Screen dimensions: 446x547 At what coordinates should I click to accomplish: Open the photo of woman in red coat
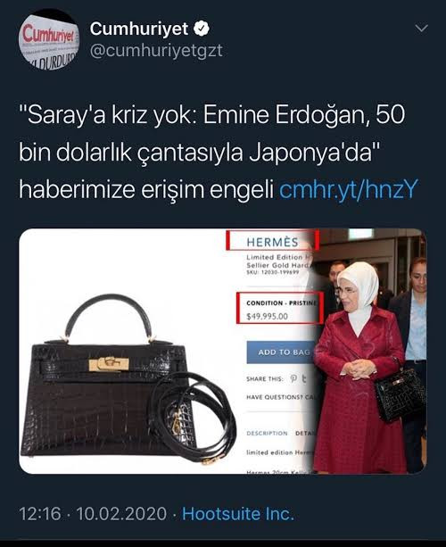(370, 351)
